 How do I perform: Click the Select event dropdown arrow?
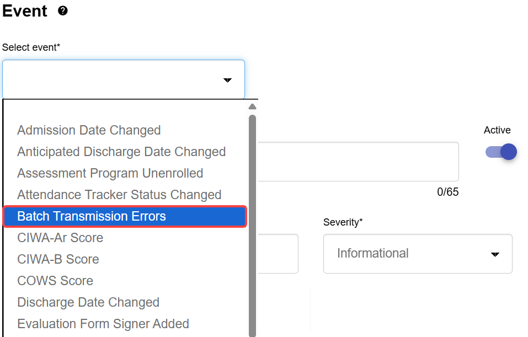(x=227, y=81)
